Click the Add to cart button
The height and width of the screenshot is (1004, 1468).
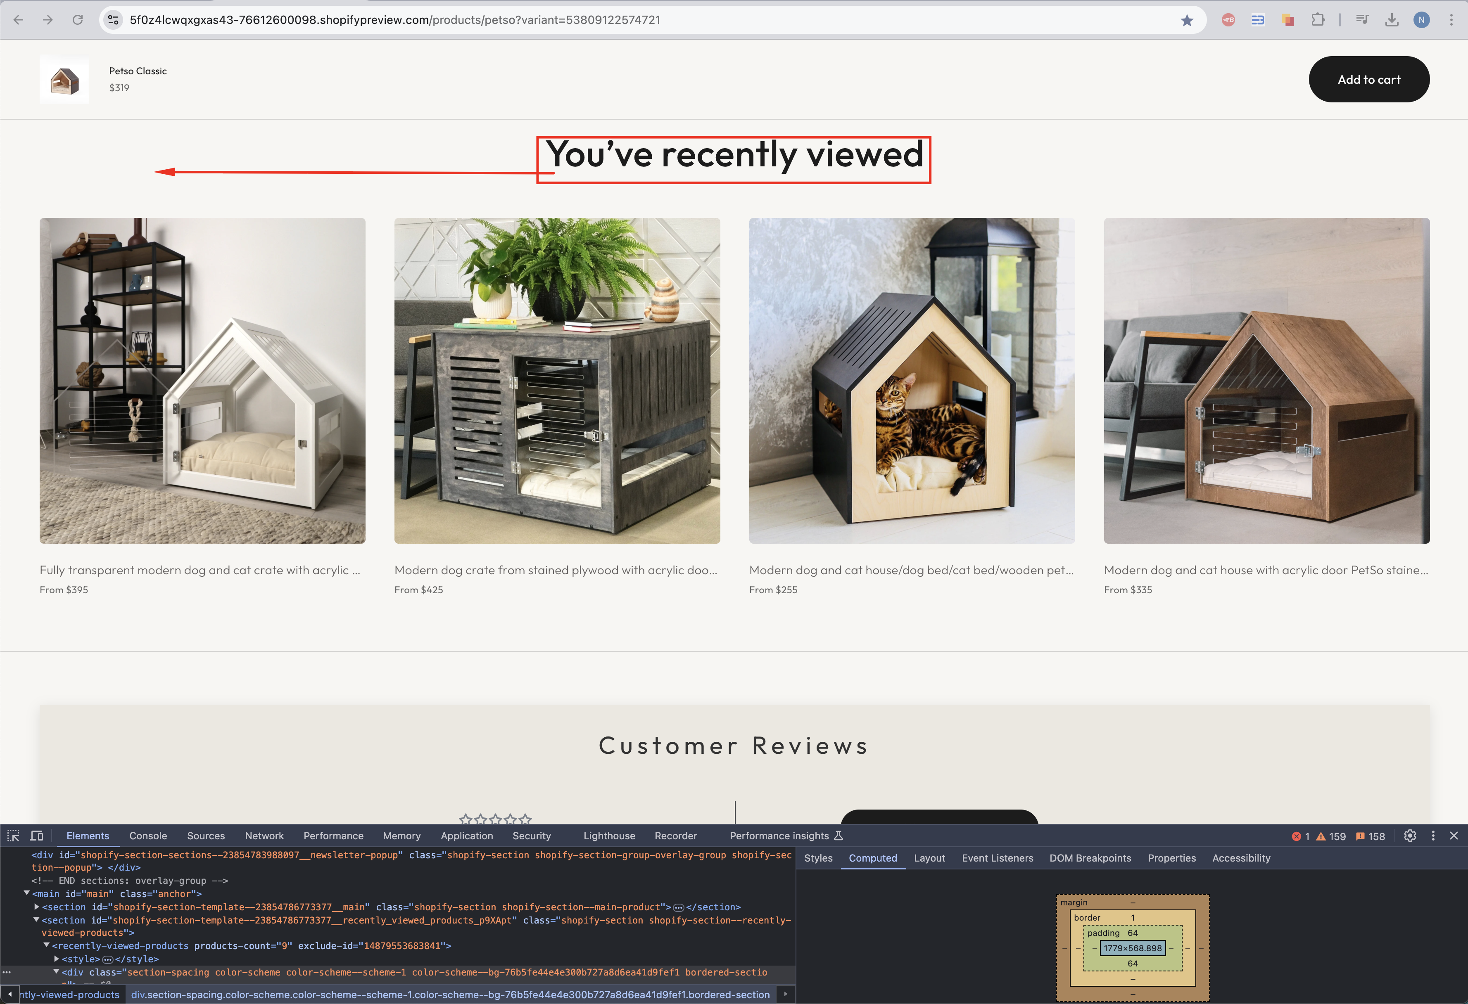click(x=1368, y=80)
